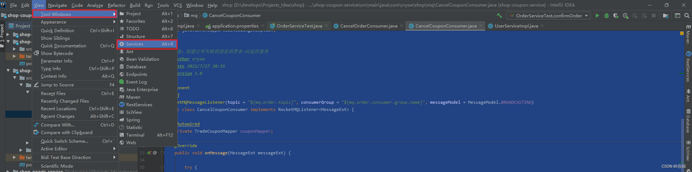
Task: Select RestServices in the submenu
Action: click(x=147, y=105)
